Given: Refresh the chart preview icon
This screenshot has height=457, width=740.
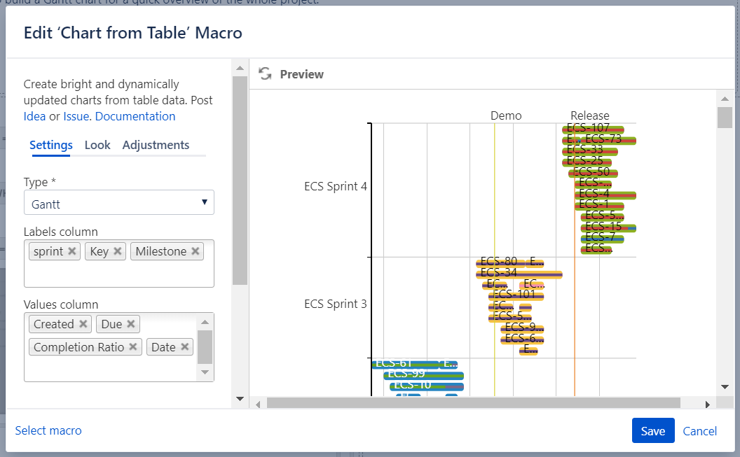Looking at the screenshot, I should (265, 74).
